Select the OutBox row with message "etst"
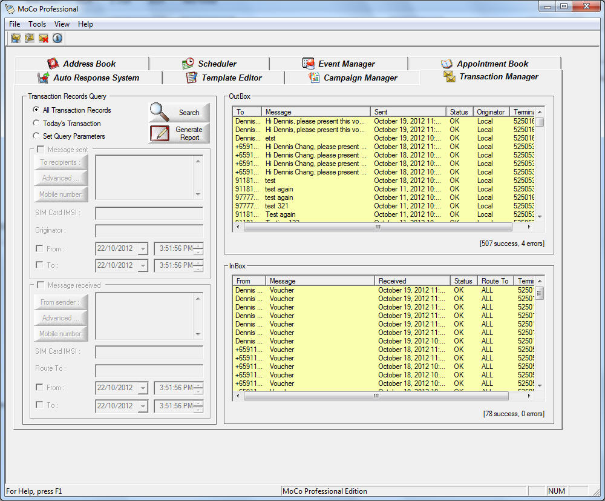The width and height of the screenshot is (605, 501). (384, 138)
